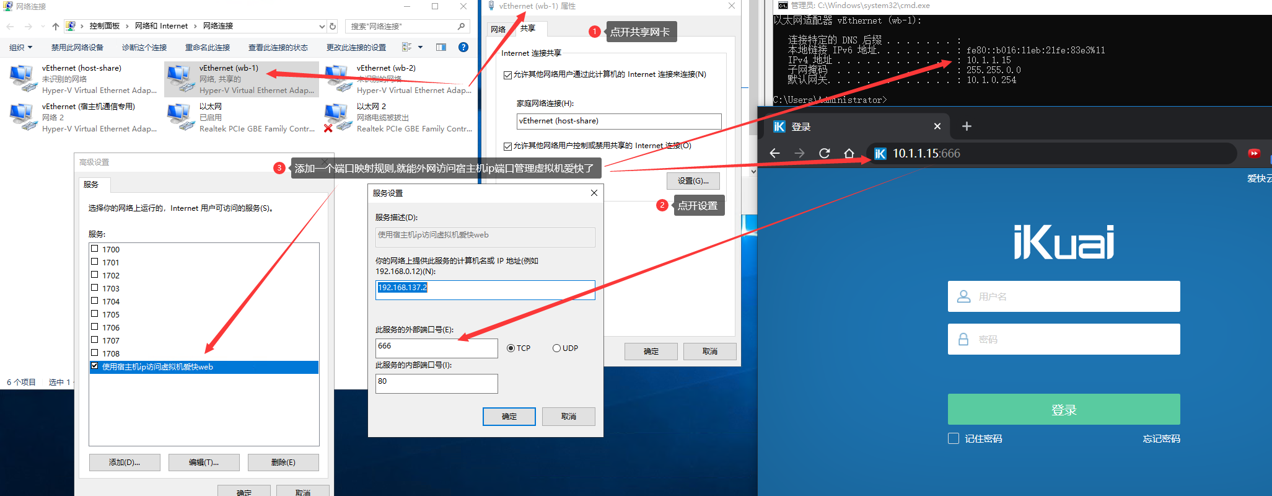Screen dimensions: 1272x496
Task: Click the cmd.exe title bar icon
Action: coord(783,6)
